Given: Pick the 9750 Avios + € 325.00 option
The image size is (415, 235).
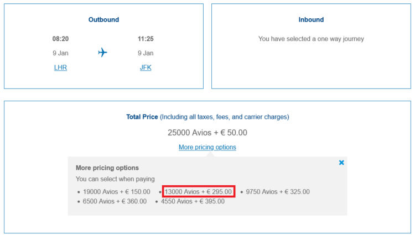Looking at the screenshot, I should [x=278, y=192].
